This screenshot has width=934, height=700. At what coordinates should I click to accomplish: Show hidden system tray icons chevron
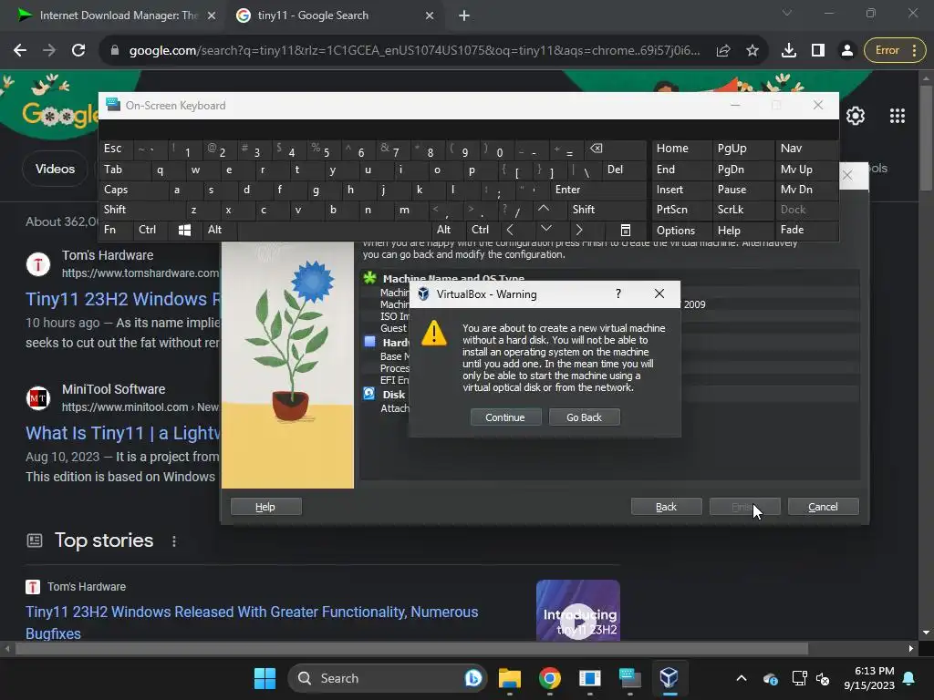click(741, 678)
